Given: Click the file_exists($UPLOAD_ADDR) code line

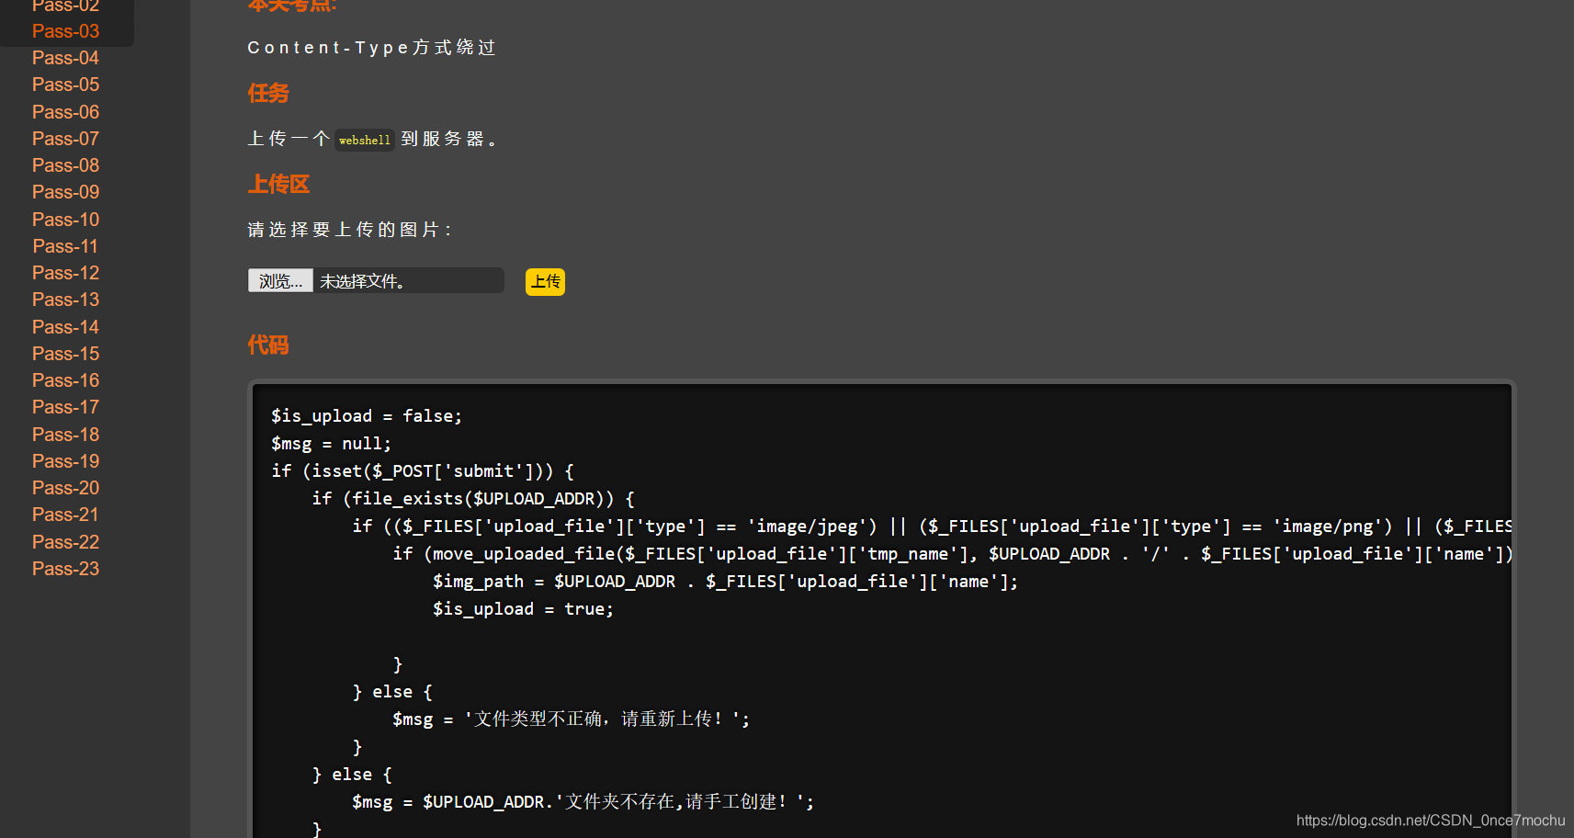Looking at the screenshot, I should 473,499.
